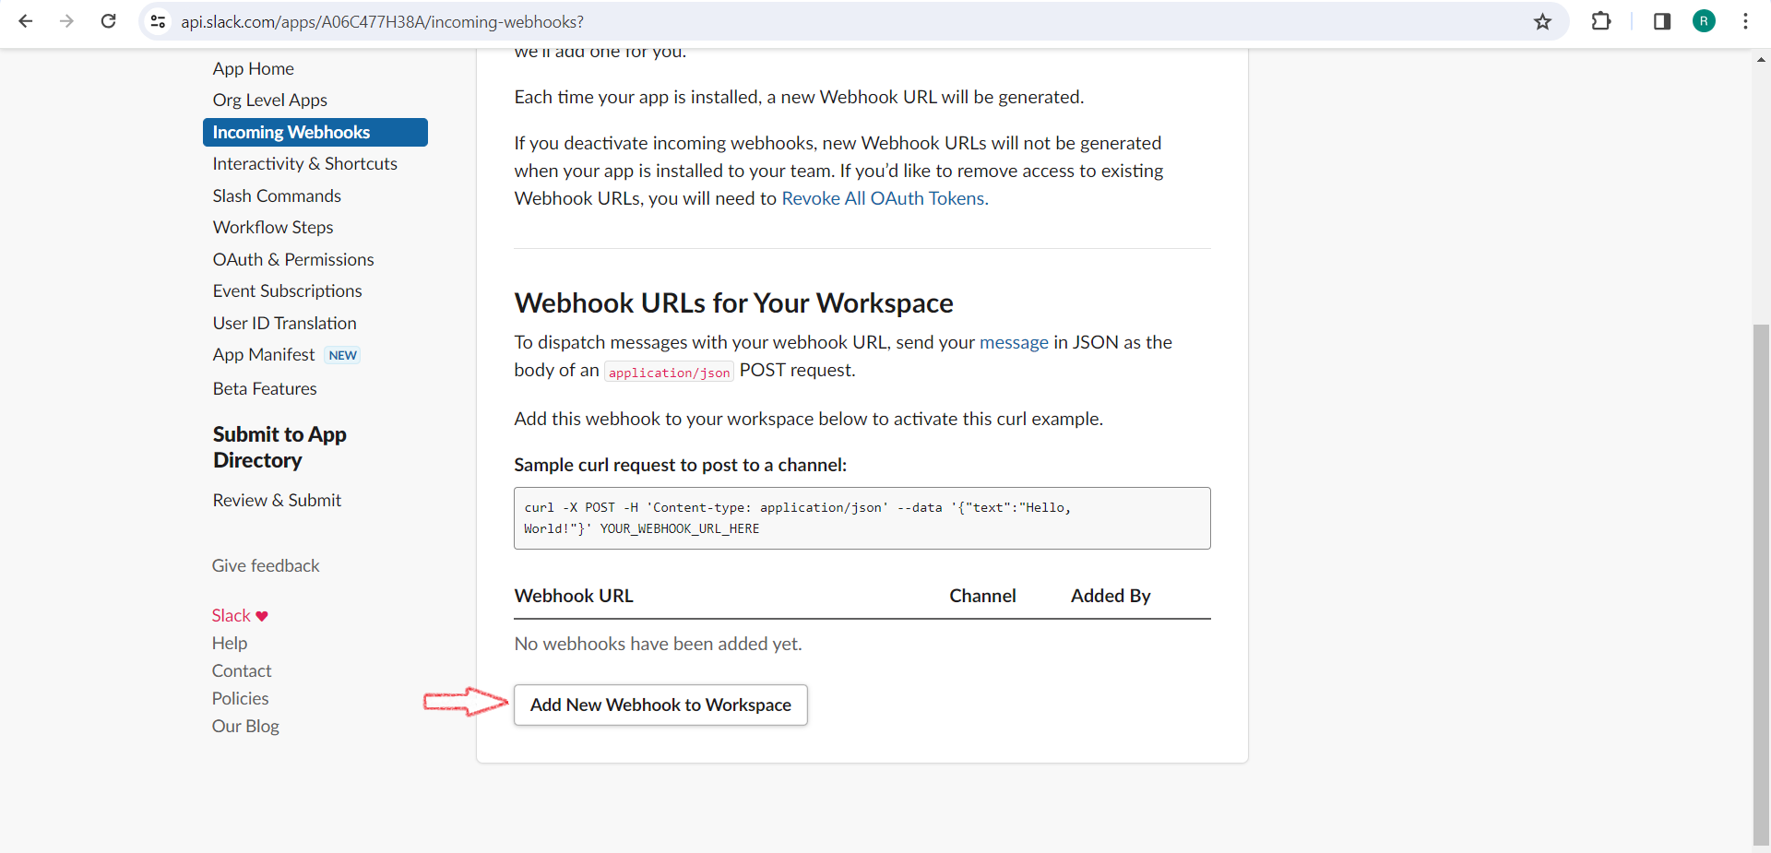
Task: Open OAuth & Permissions section
Action: (292, 259)
